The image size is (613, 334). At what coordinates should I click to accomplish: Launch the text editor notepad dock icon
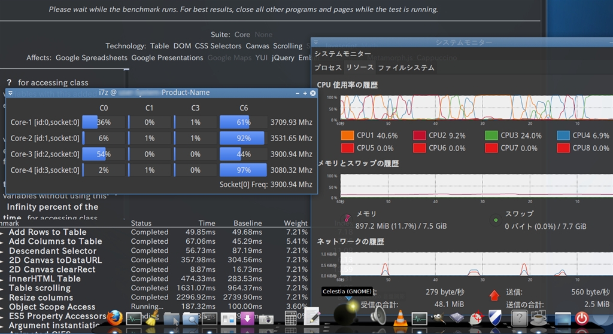(x=311, y=317)
